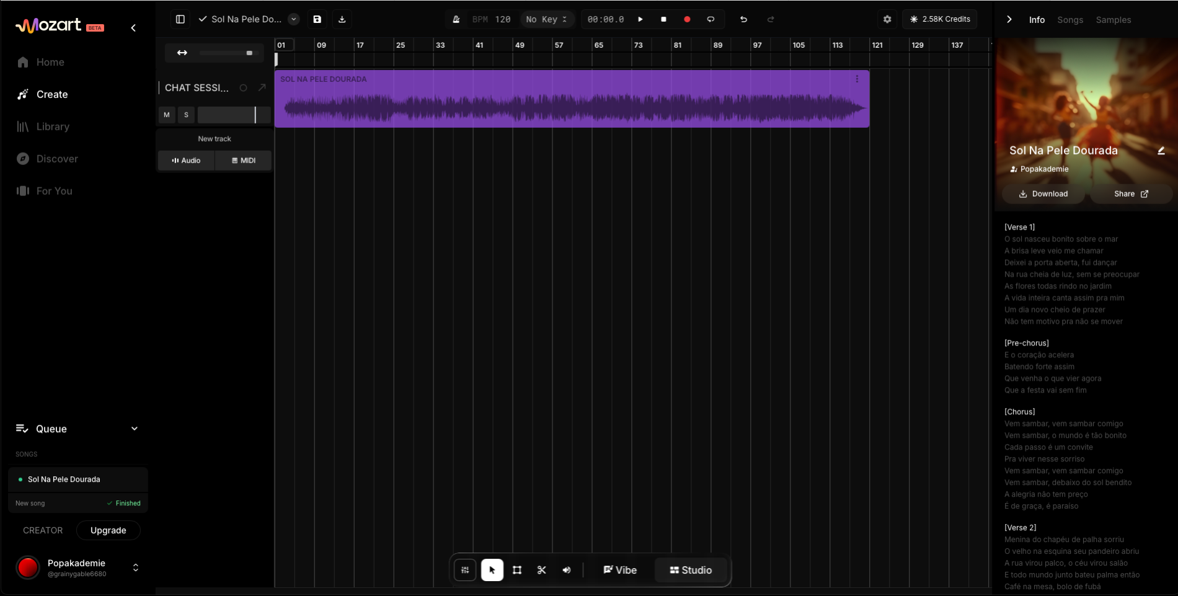Click the undo arrow icon
The image size is (1178, 596).
743,19
